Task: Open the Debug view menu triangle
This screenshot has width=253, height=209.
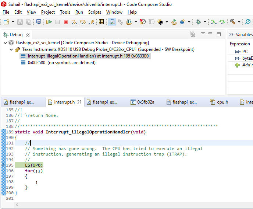Action: point(203,34)
